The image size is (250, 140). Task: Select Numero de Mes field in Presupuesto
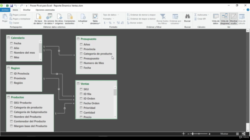94,63
